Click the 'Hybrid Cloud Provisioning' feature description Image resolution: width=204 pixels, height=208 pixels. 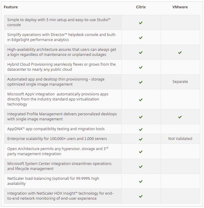(x=61, y=67)
